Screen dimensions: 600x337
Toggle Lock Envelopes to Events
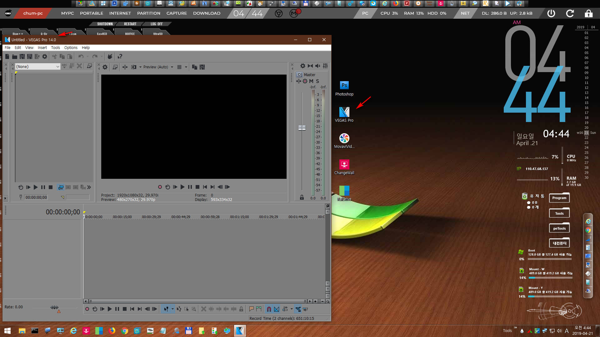click(x=298, y=309)
